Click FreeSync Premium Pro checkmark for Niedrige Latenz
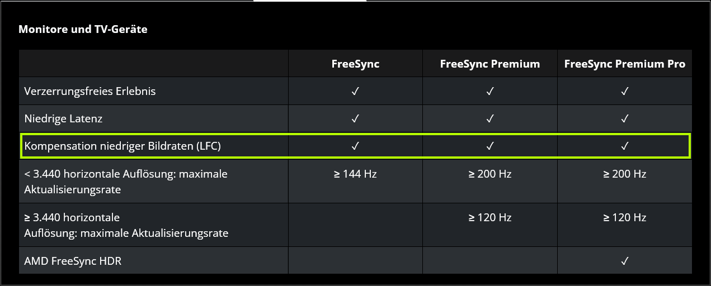This screenshot has height=286, width=711. point(625,118)
